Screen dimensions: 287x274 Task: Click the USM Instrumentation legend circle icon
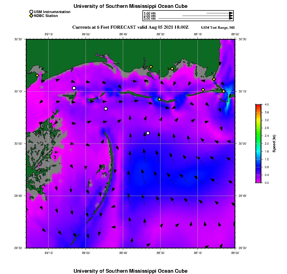pyautogui.click(x=31, y=12)
